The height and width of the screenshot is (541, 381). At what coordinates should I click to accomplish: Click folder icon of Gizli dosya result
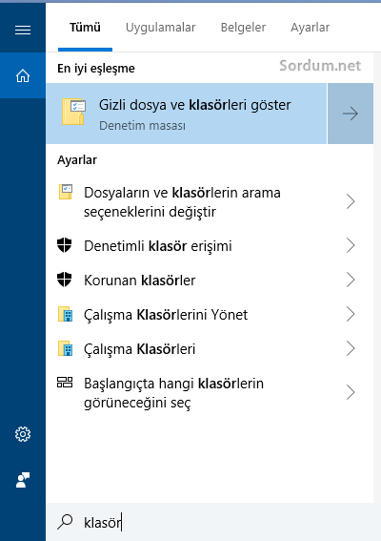point(73,112)
